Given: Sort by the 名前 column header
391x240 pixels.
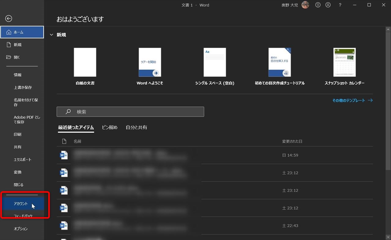Looking at the screenshot, I should tap(77, 141).
